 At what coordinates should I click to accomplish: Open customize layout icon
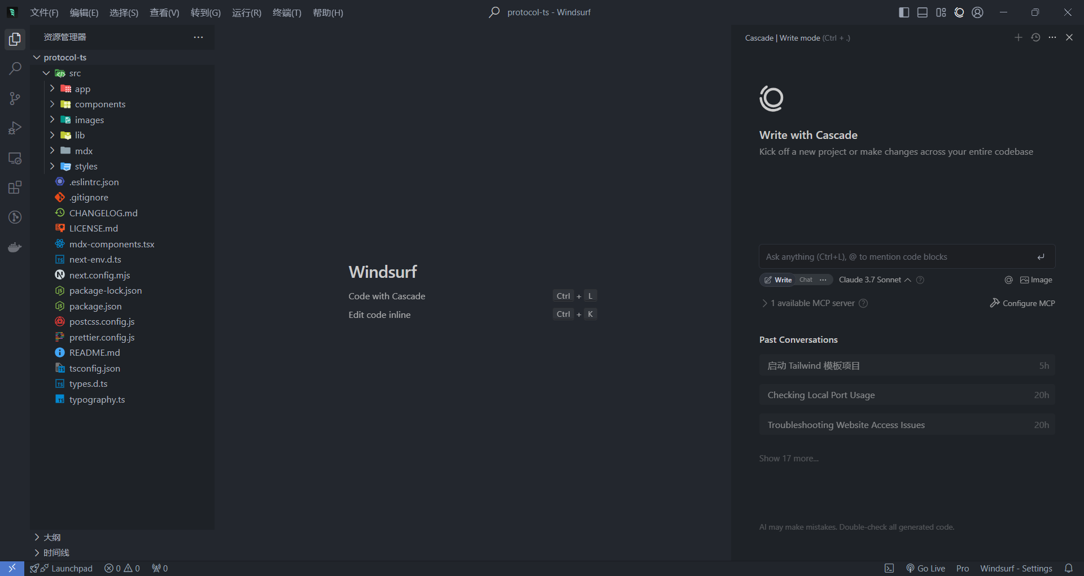pos(941,12)
